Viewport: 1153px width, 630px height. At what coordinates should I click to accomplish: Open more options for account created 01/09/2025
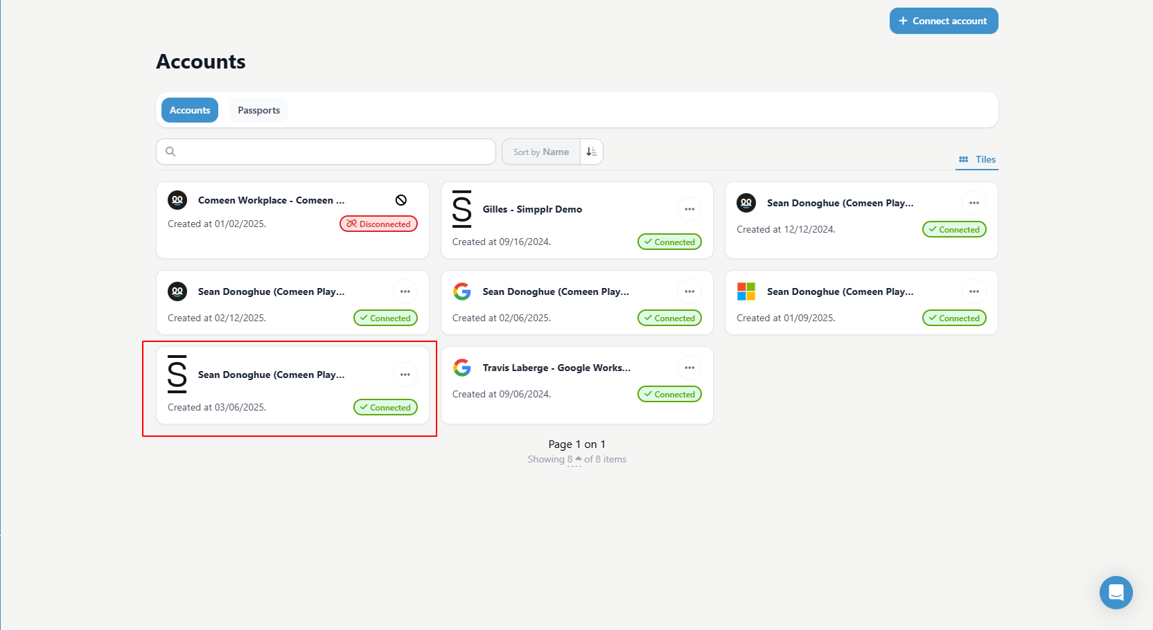[974, 291]
